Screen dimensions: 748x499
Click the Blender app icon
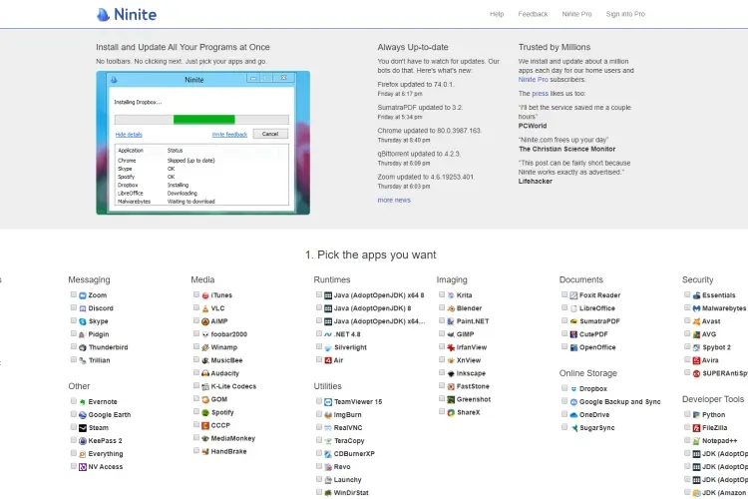tap(451, 308)
